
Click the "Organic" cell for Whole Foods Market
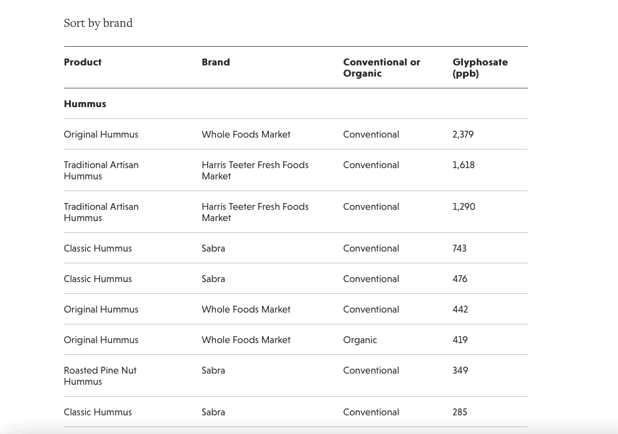pos(360,340)
